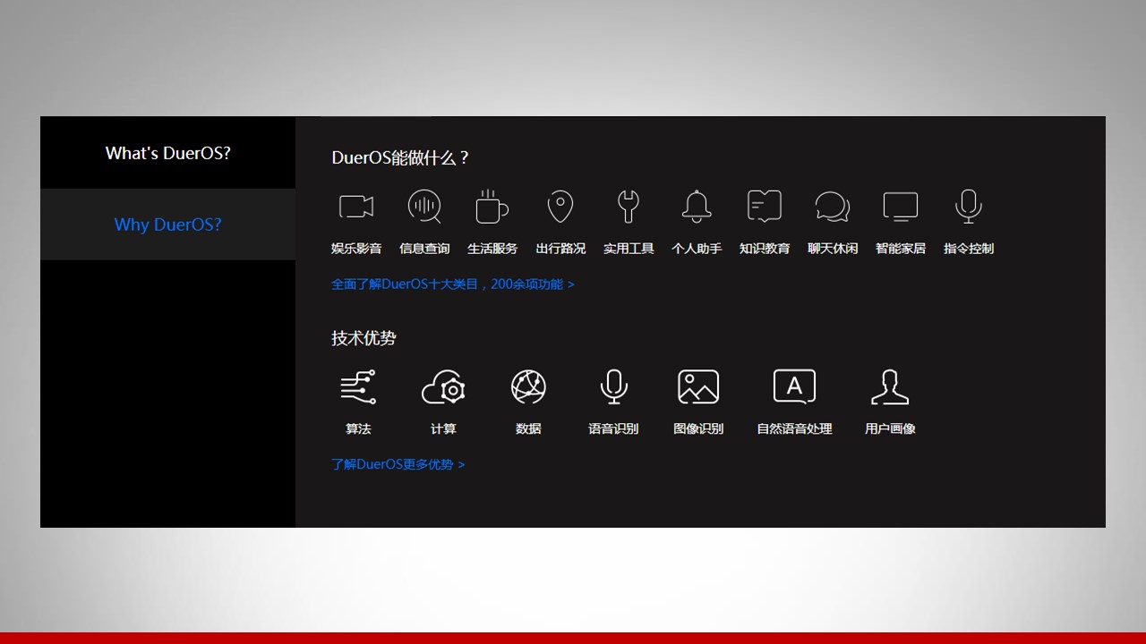Click the 数据 label
The width and height of the screenshot is (1146, 644).
coord(528,429)
